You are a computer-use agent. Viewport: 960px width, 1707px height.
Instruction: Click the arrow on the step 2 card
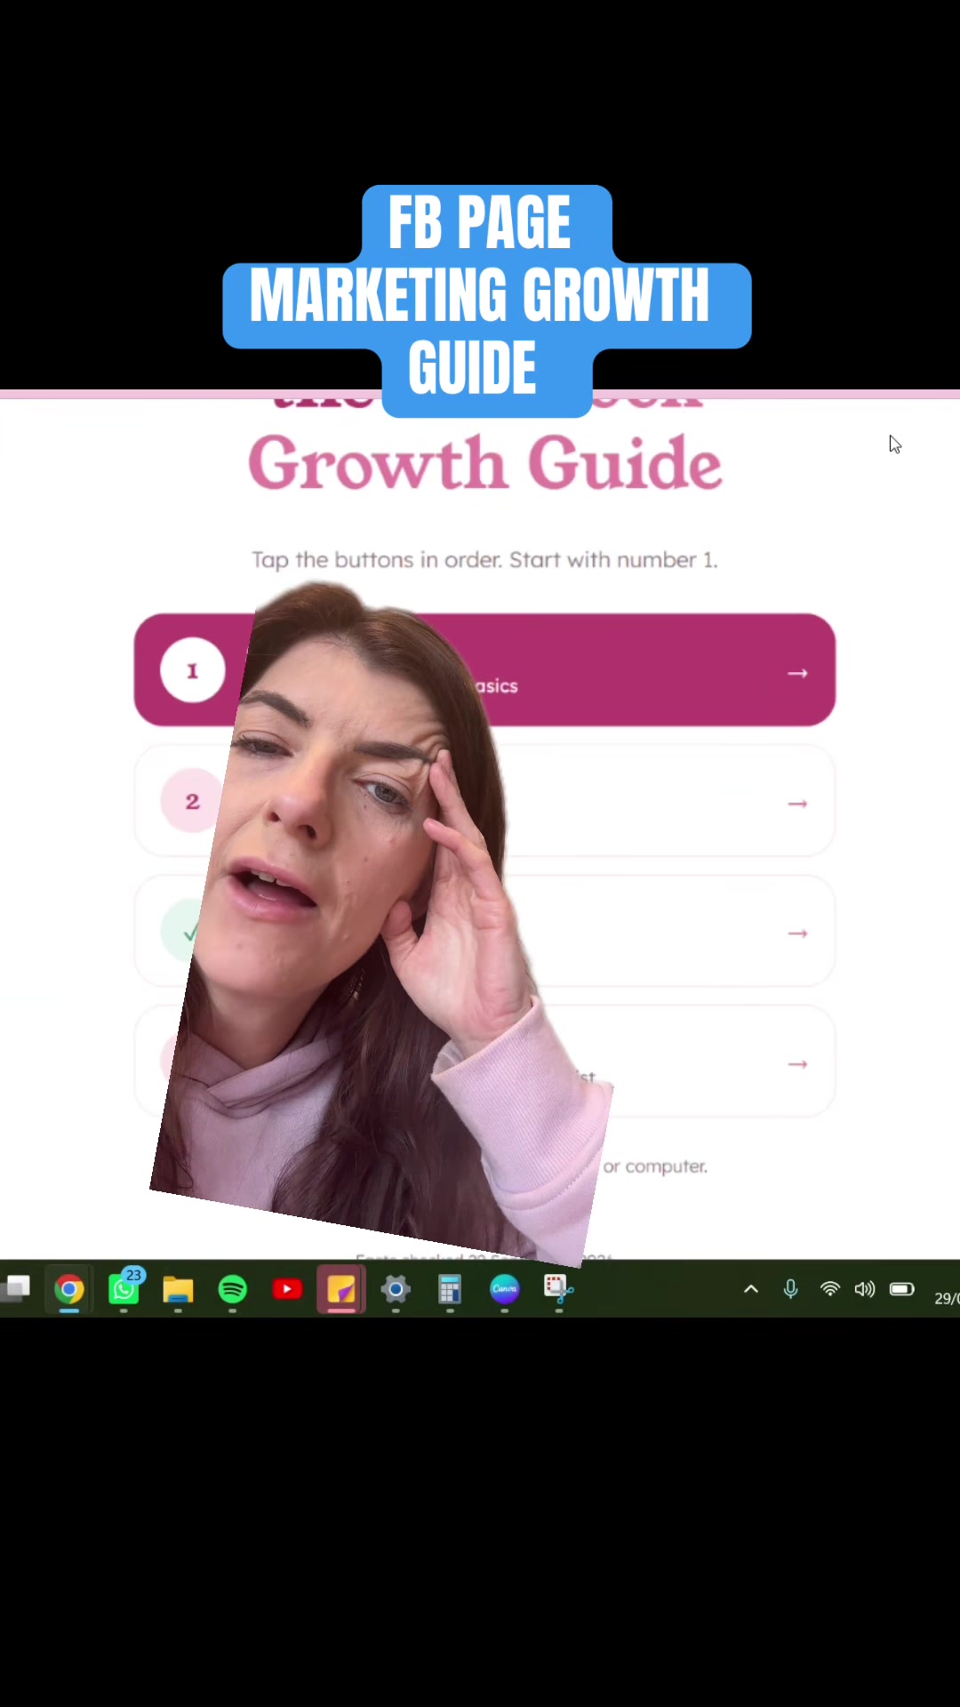click(797, 804)
